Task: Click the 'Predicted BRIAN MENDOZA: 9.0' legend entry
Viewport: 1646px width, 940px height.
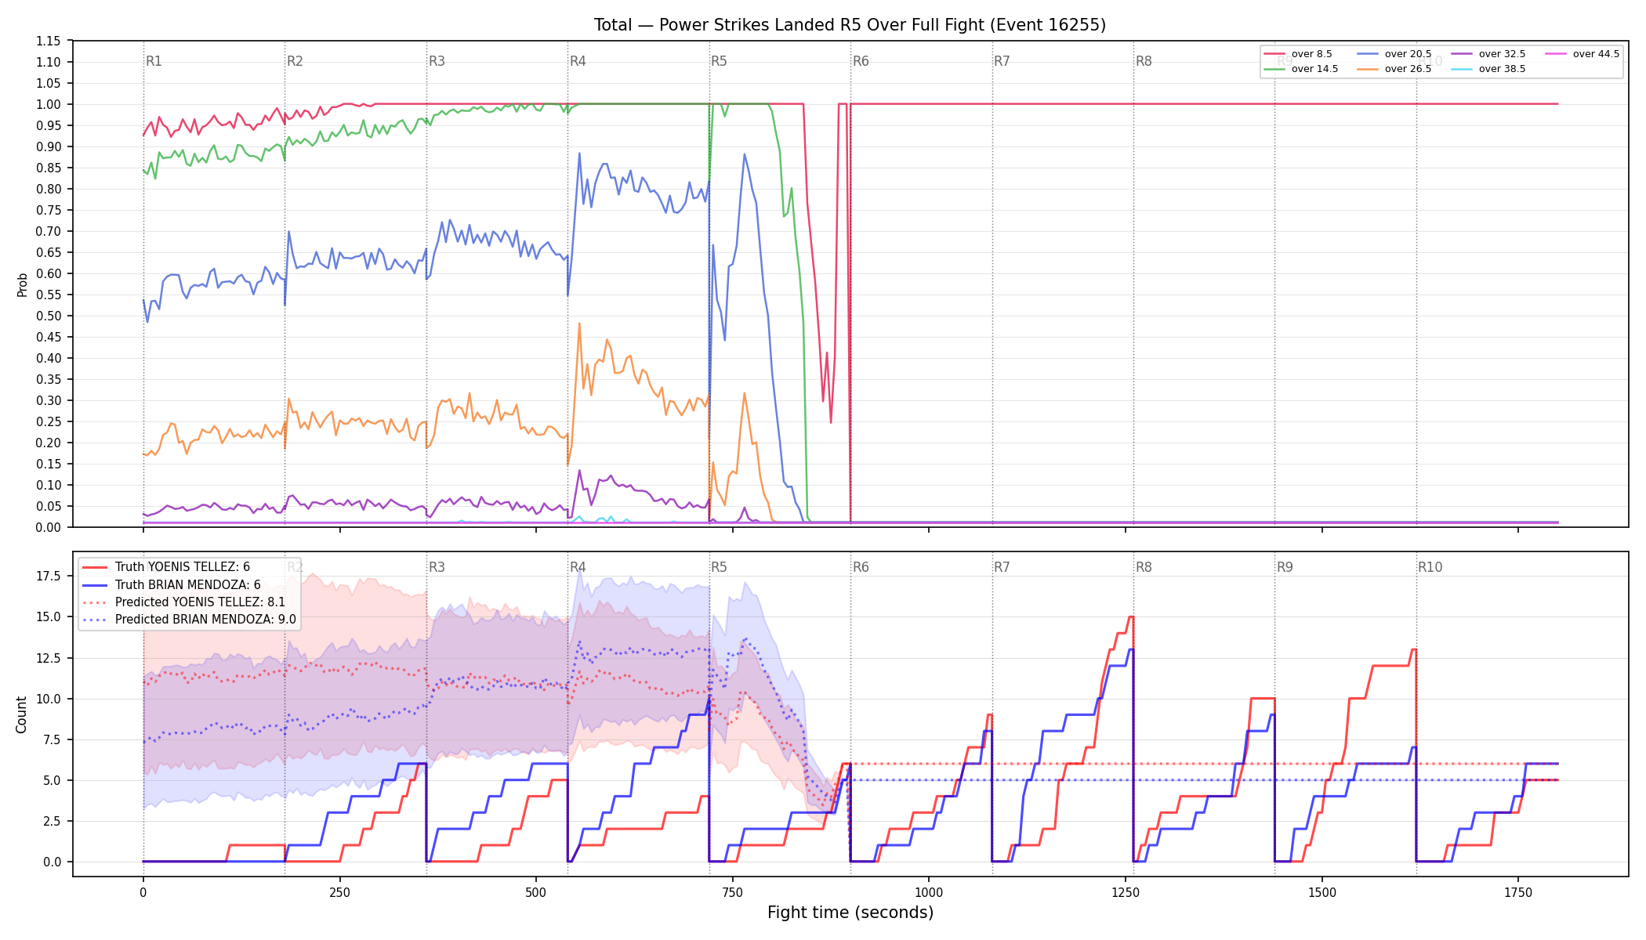Action: click(190, 619)
